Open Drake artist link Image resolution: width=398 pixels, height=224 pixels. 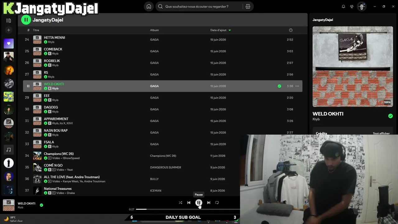pyautogui.click(x=71, y=193)
